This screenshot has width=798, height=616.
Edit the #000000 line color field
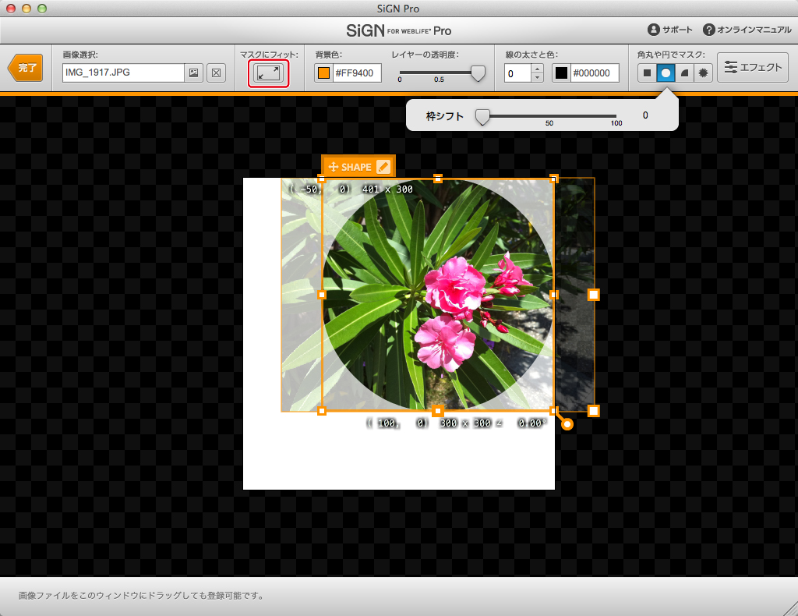595,73
